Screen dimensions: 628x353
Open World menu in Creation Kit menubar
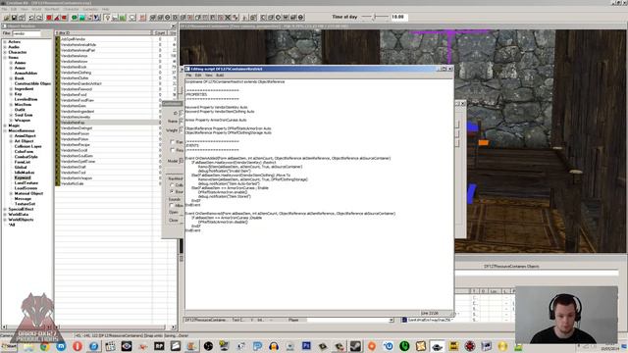[x=36, y=9]
